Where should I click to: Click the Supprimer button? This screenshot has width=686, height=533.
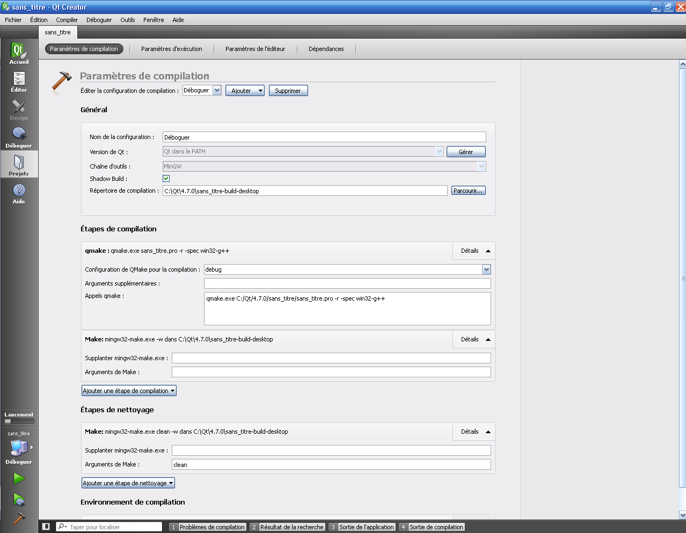coord(288,91)
